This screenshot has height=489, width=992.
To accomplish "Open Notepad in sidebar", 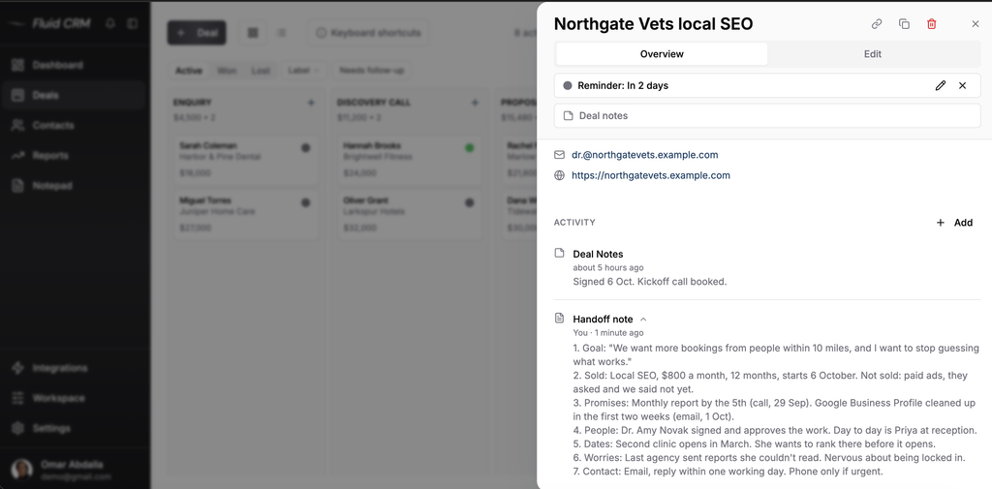I will 75,186.
